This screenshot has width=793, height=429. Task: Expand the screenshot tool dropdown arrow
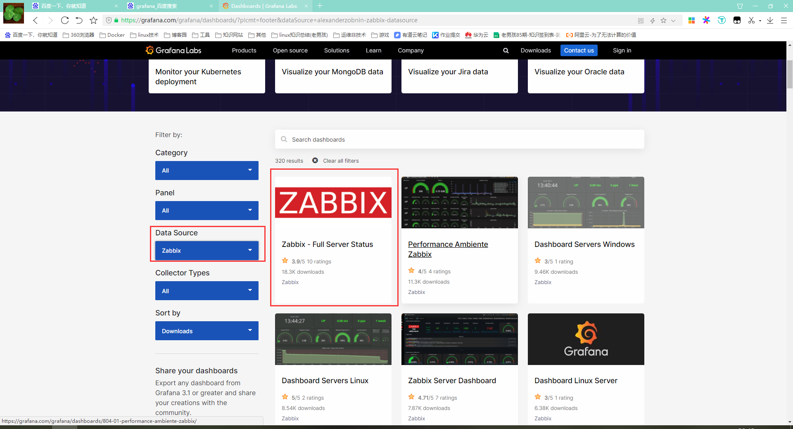760,21
